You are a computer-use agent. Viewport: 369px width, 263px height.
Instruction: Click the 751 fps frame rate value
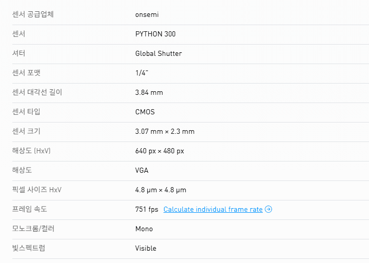pos(146,209)
